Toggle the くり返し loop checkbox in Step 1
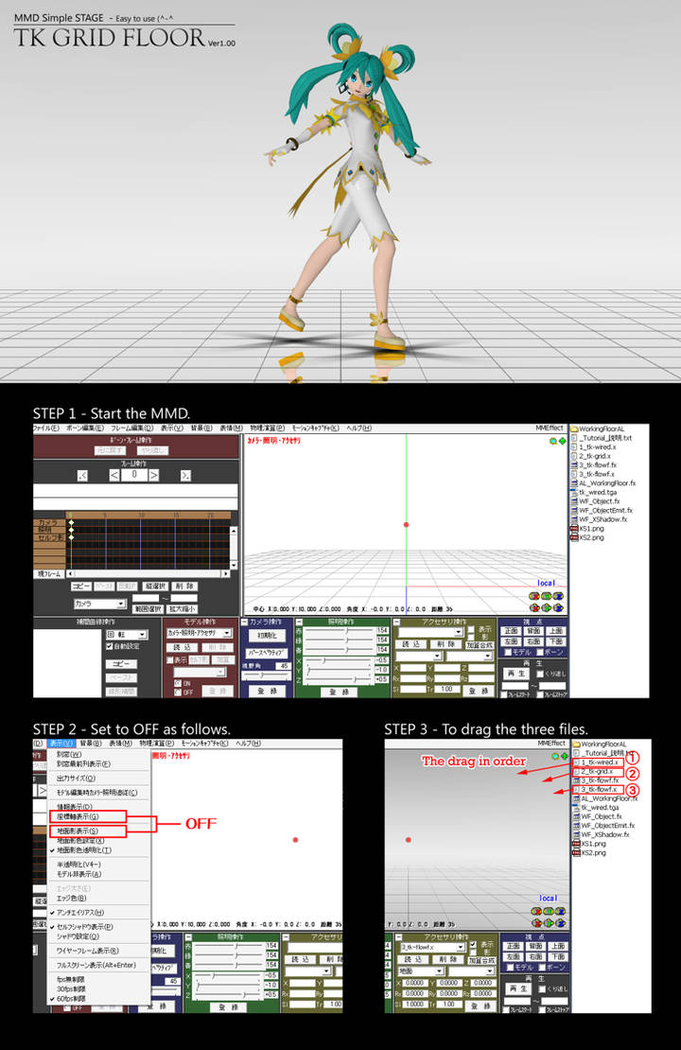Image resolution: width=681 pixels, height=1050 pixels. click(x=540, y=674)
